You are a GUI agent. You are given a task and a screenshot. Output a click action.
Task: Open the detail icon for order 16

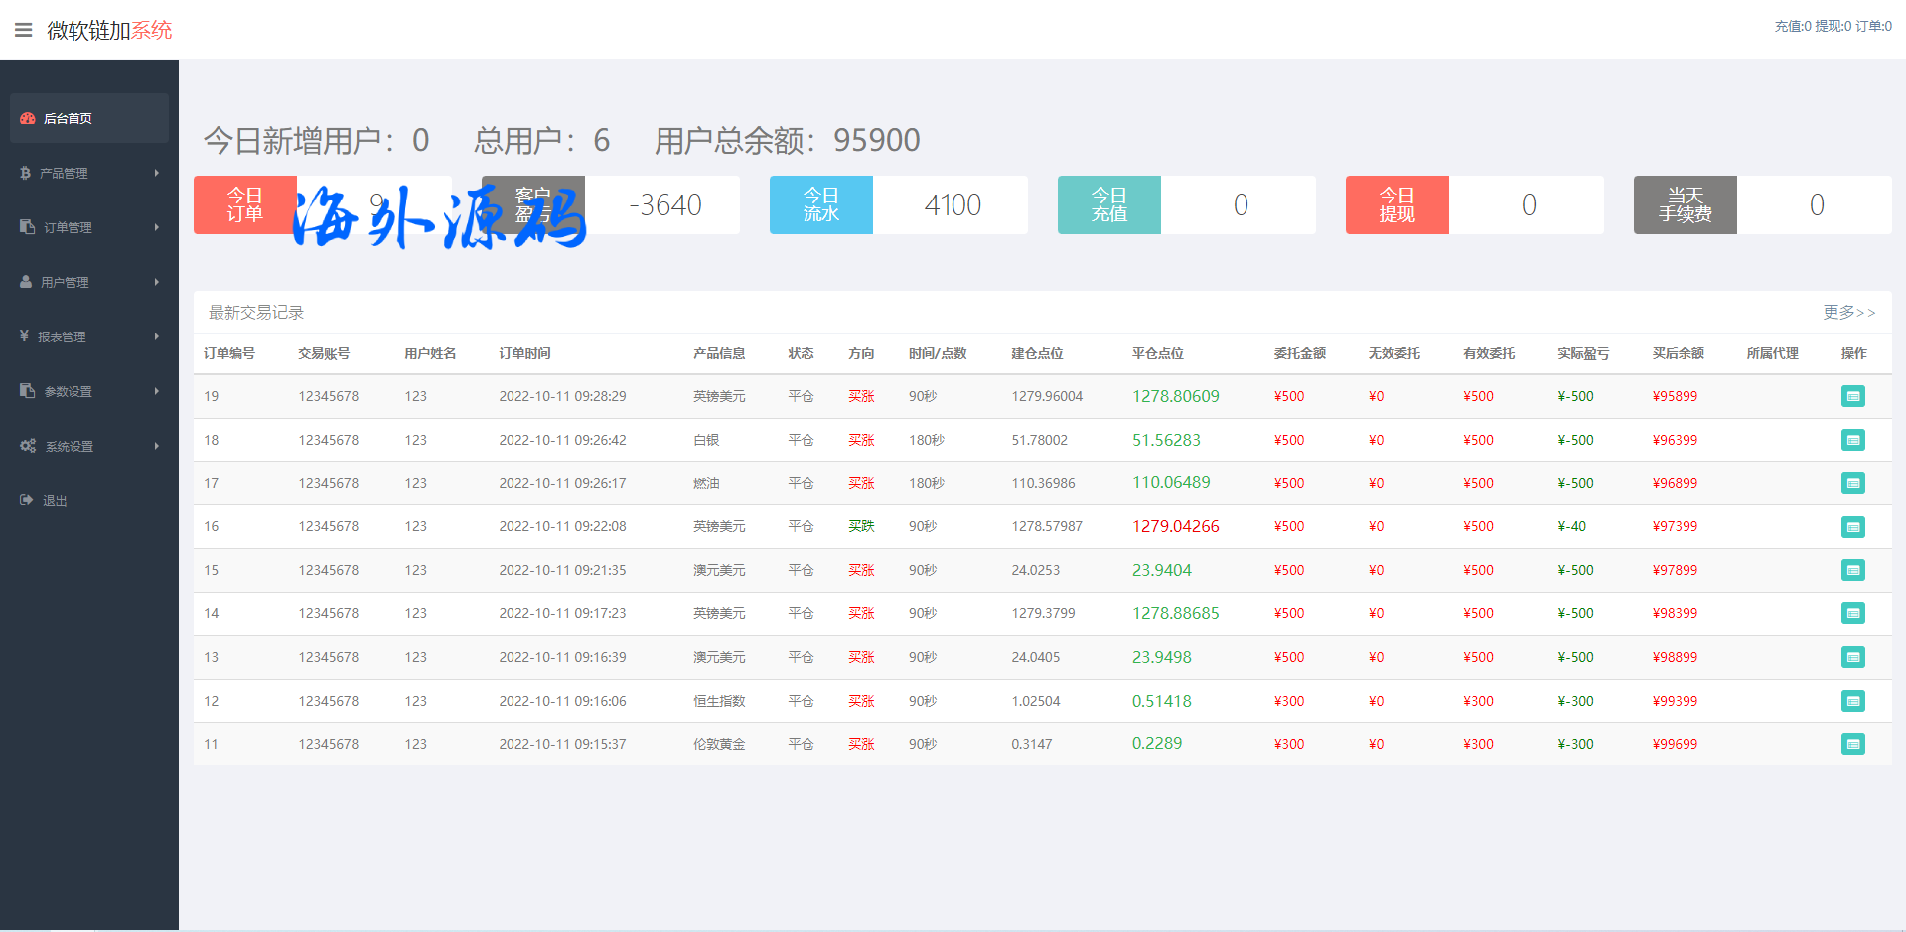(1852, 527)
